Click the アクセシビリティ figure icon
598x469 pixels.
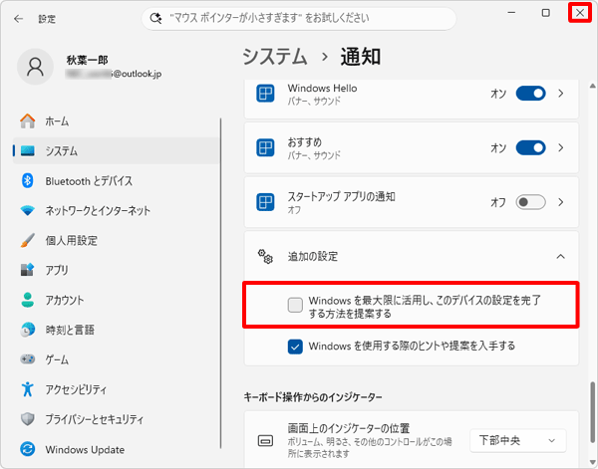point(28,389)
